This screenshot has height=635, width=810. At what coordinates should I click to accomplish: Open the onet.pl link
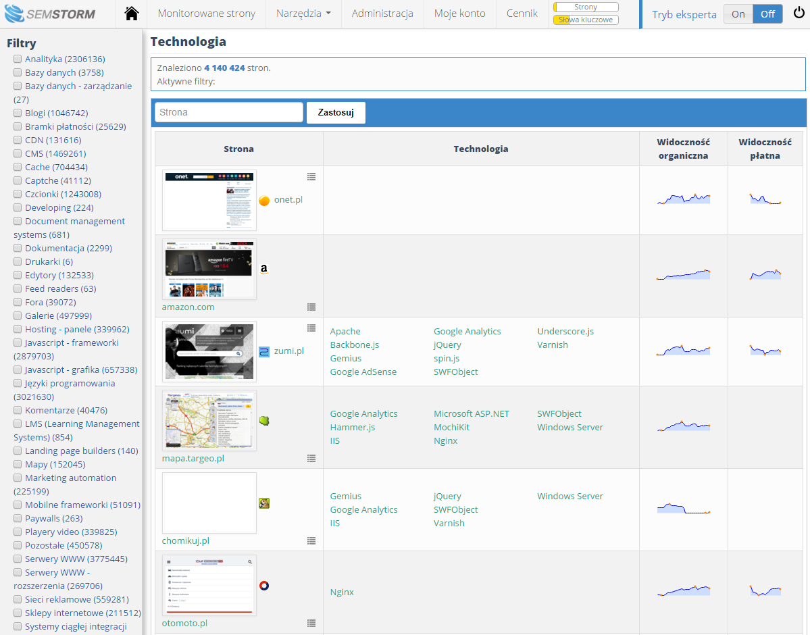pyautogui.click(x=288, y=199)
